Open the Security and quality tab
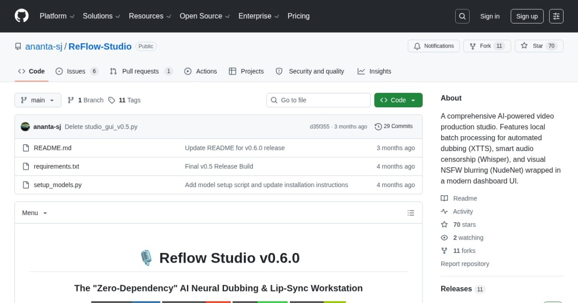The width and height of the screenshot is (578, 303). tap(310, 71)
